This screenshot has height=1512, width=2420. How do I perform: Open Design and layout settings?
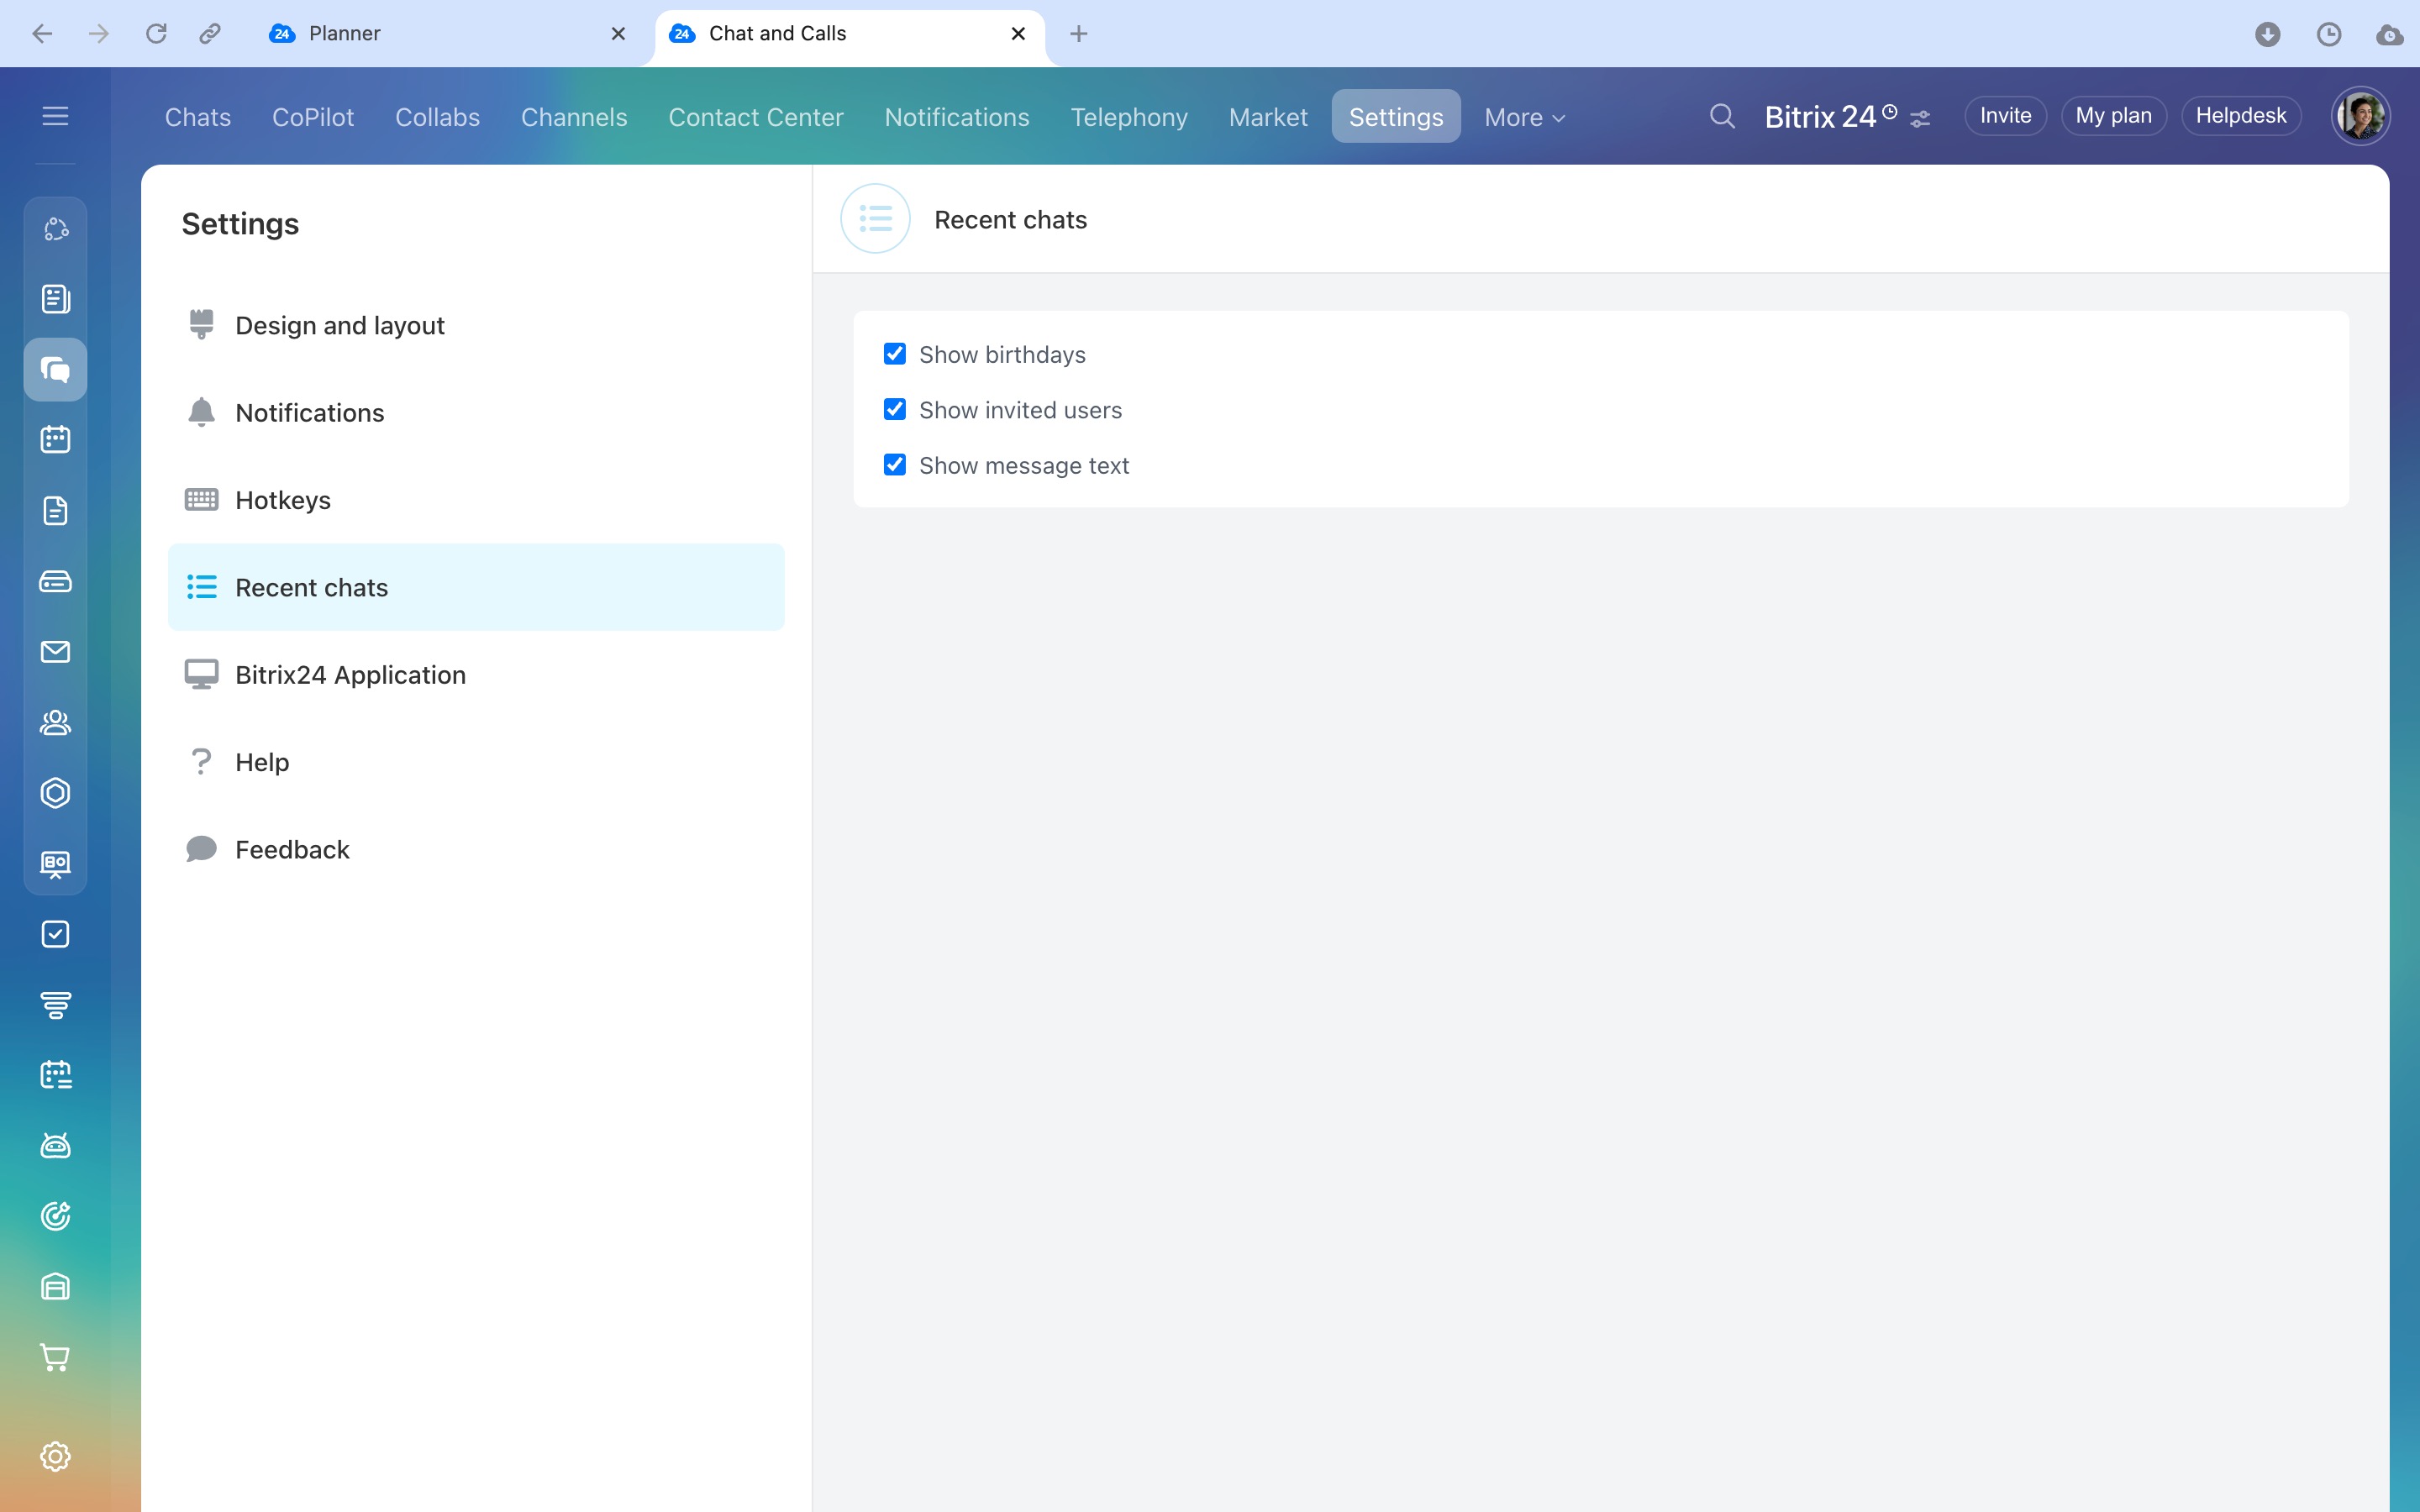[476, 325]
